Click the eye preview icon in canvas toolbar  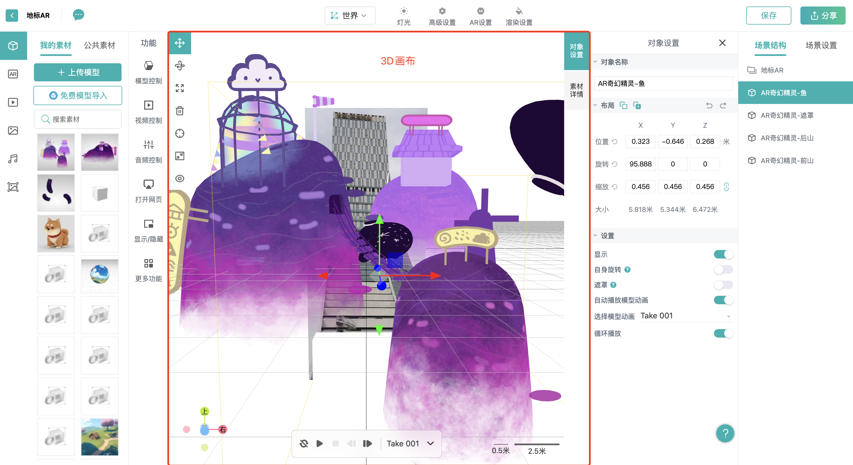click(180, 178)
